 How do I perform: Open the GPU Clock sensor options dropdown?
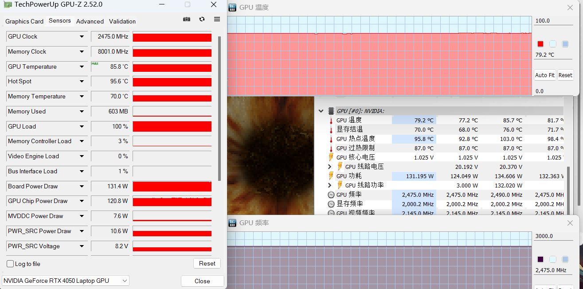tap(81, 36)
